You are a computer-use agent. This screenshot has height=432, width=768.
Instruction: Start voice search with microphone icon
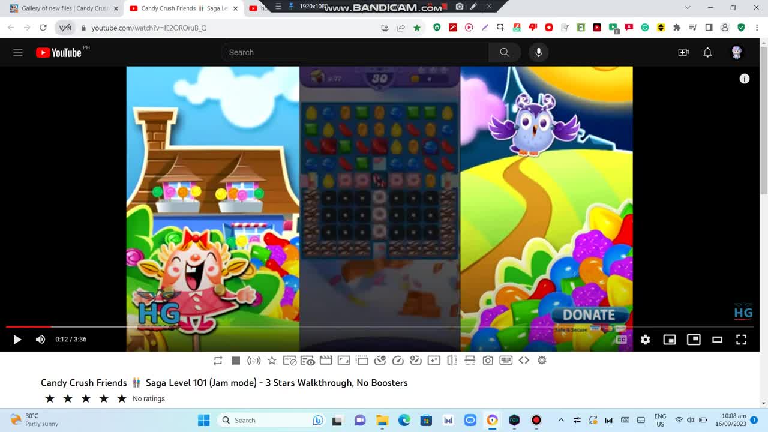pos(538,52)
